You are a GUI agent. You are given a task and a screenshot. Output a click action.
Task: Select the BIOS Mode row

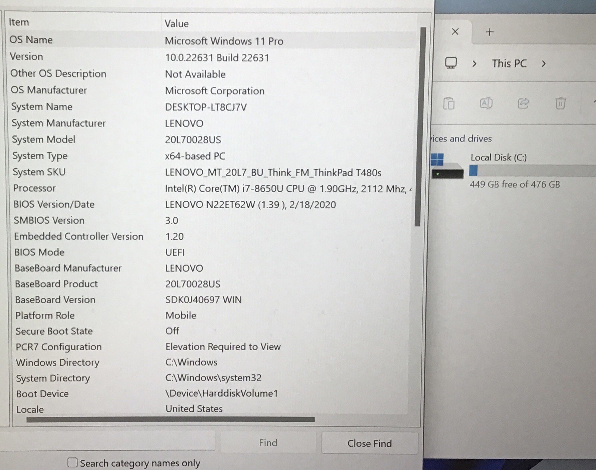[211, 252]
